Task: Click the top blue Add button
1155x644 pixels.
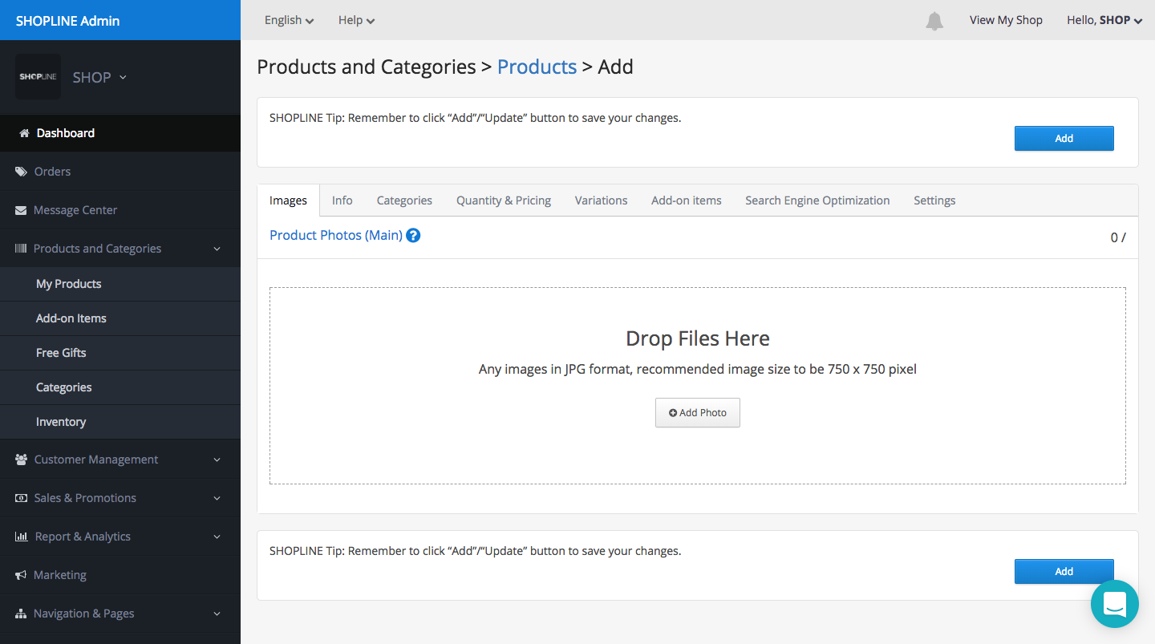Action: (1064, 139)
